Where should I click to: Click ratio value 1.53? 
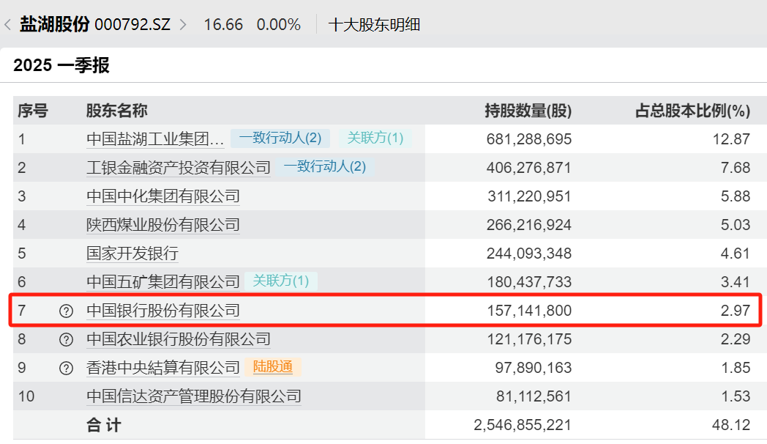pos(736,396)
